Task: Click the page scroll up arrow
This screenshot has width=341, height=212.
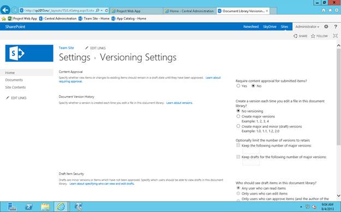Action: (338, 46)
